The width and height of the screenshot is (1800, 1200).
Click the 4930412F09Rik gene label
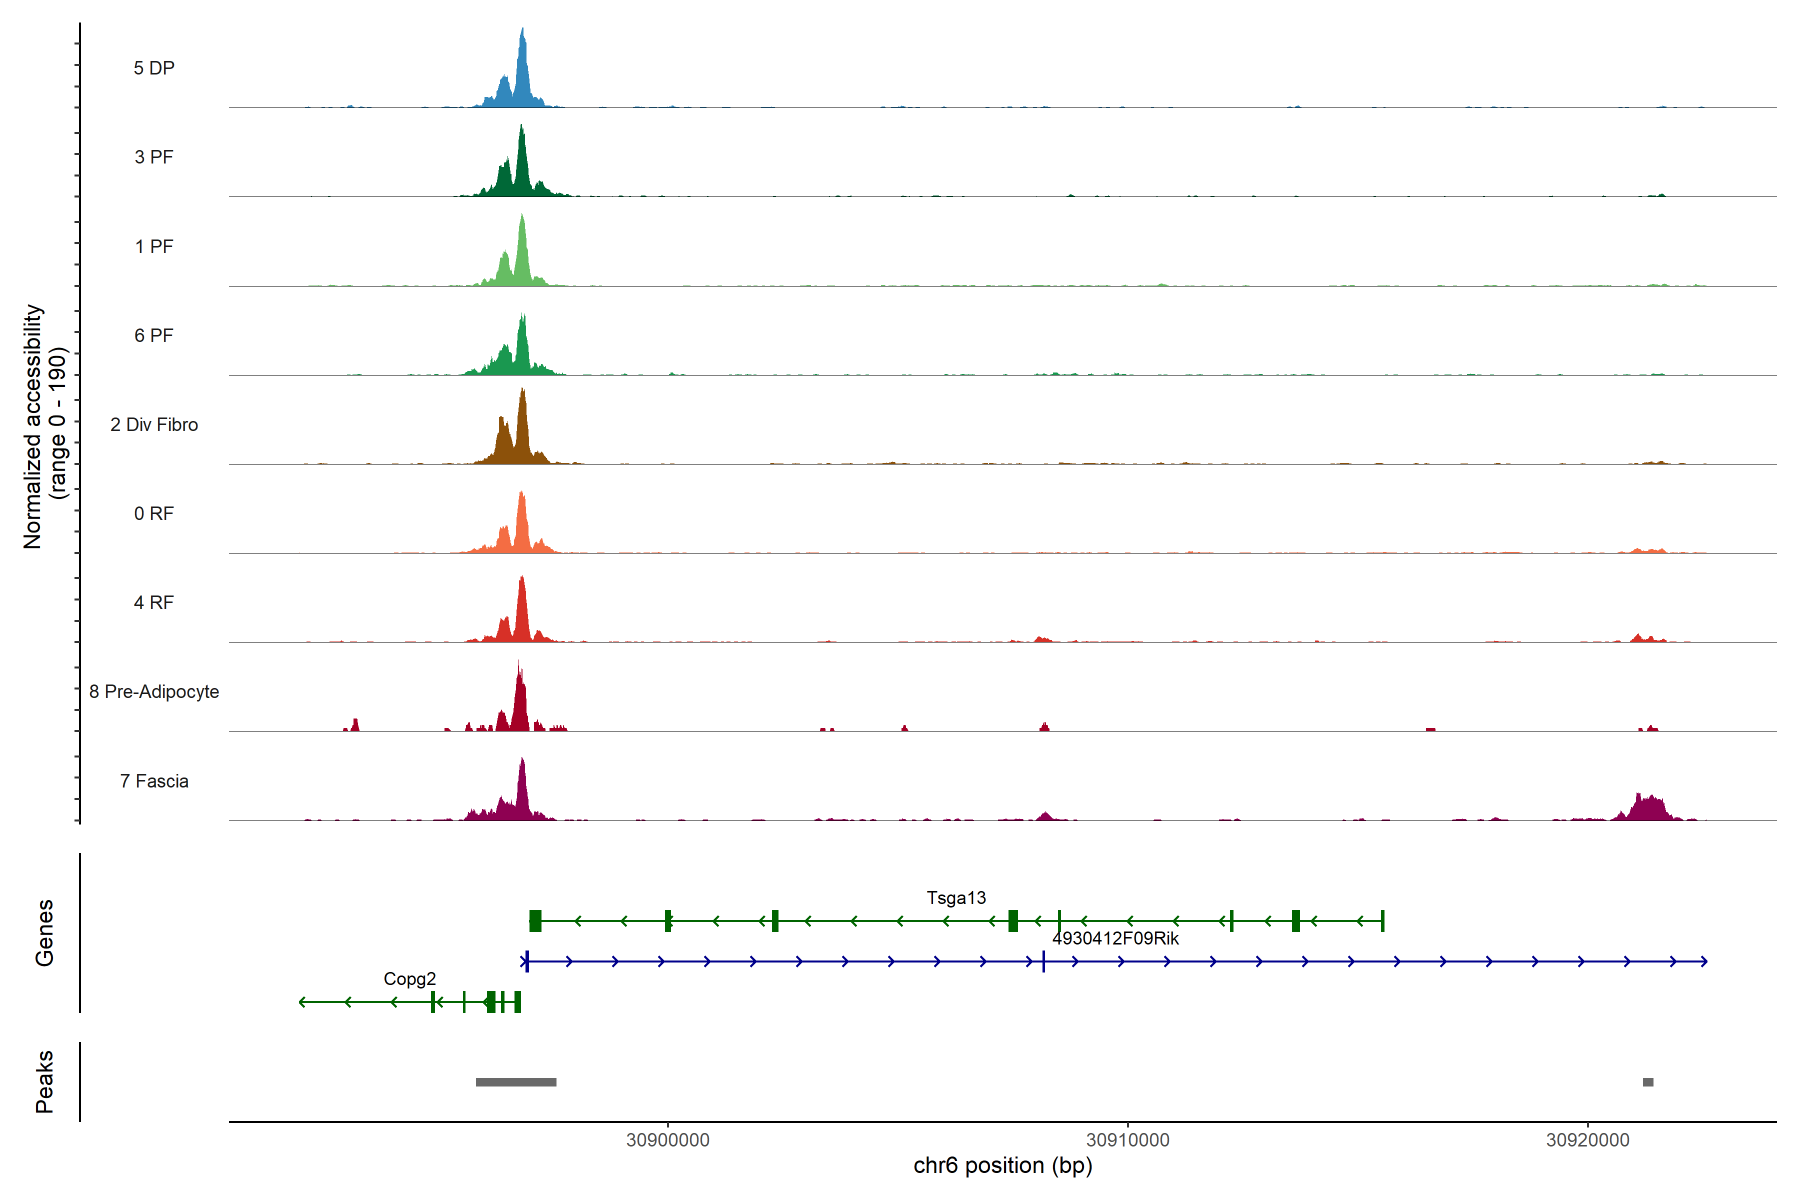tap(1115, 938)
